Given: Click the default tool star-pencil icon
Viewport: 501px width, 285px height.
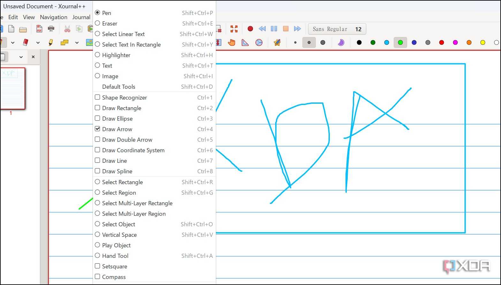Looking at the screenshot, I should coord(277,42).
